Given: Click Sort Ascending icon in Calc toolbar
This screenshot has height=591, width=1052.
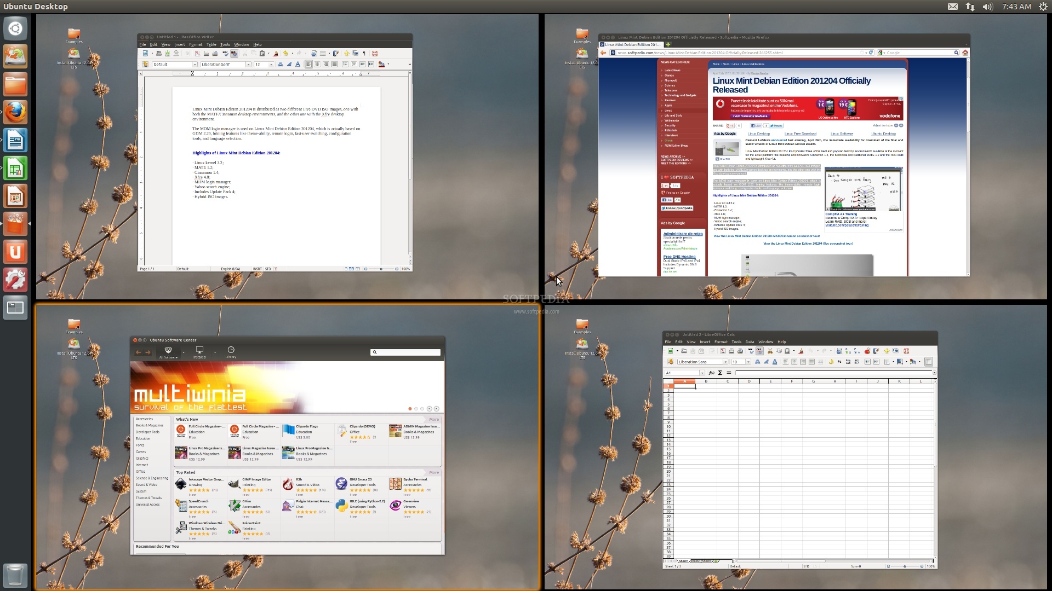Looking at the screenshot, I should pyautogui.click(x=848, y=351).
